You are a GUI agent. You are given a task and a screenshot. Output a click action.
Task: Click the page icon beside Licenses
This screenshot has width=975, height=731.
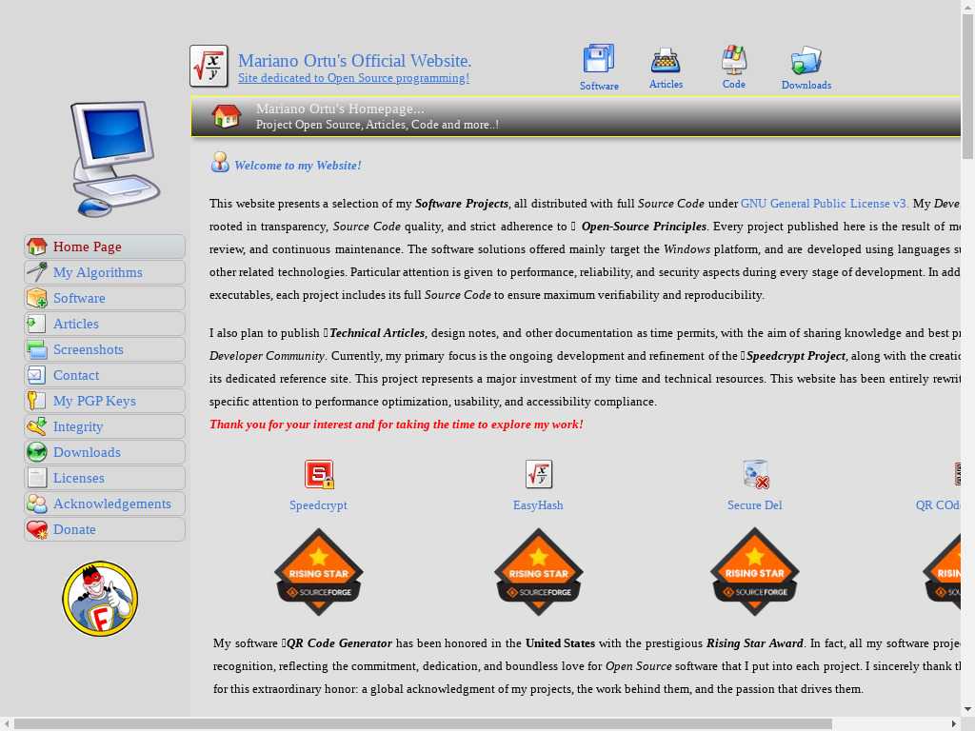37,478
